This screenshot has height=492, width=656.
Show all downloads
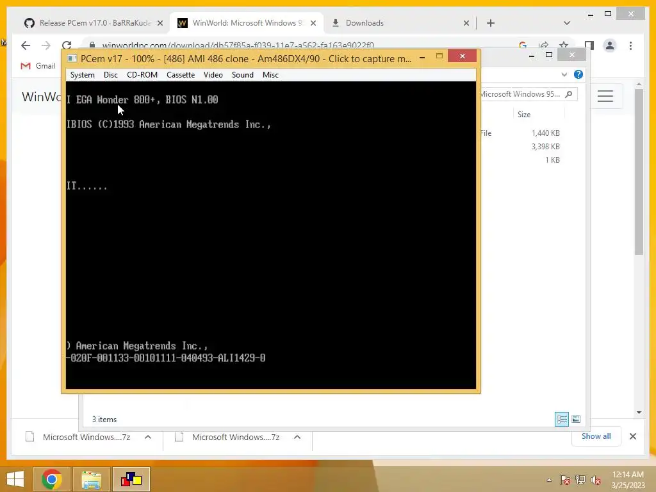[x=596, y=436]
